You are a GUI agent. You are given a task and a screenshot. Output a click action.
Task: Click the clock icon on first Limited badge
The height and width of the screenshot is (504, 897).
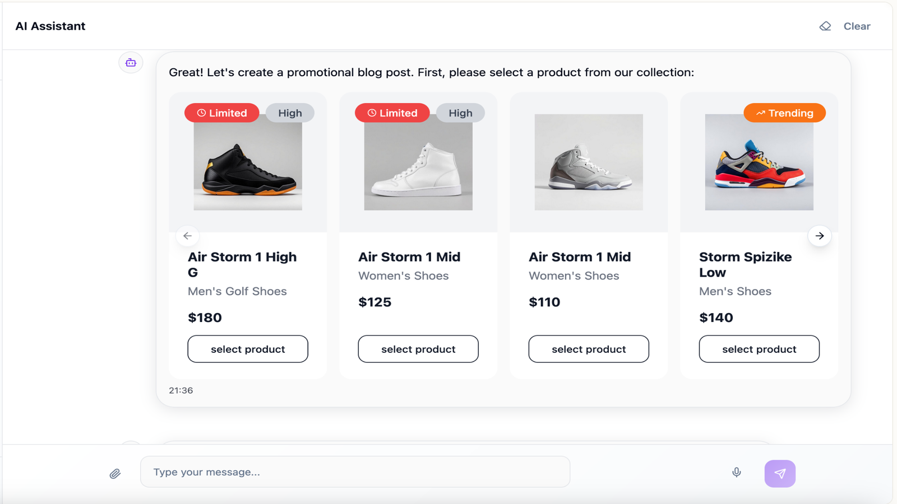(x=201, y=113)
